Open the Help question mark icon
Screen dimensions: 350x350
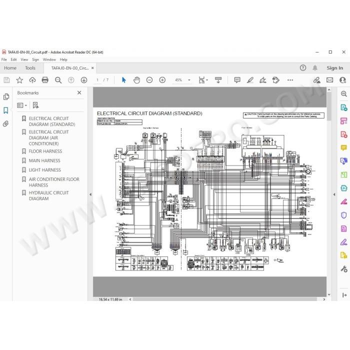coord(303,68)
